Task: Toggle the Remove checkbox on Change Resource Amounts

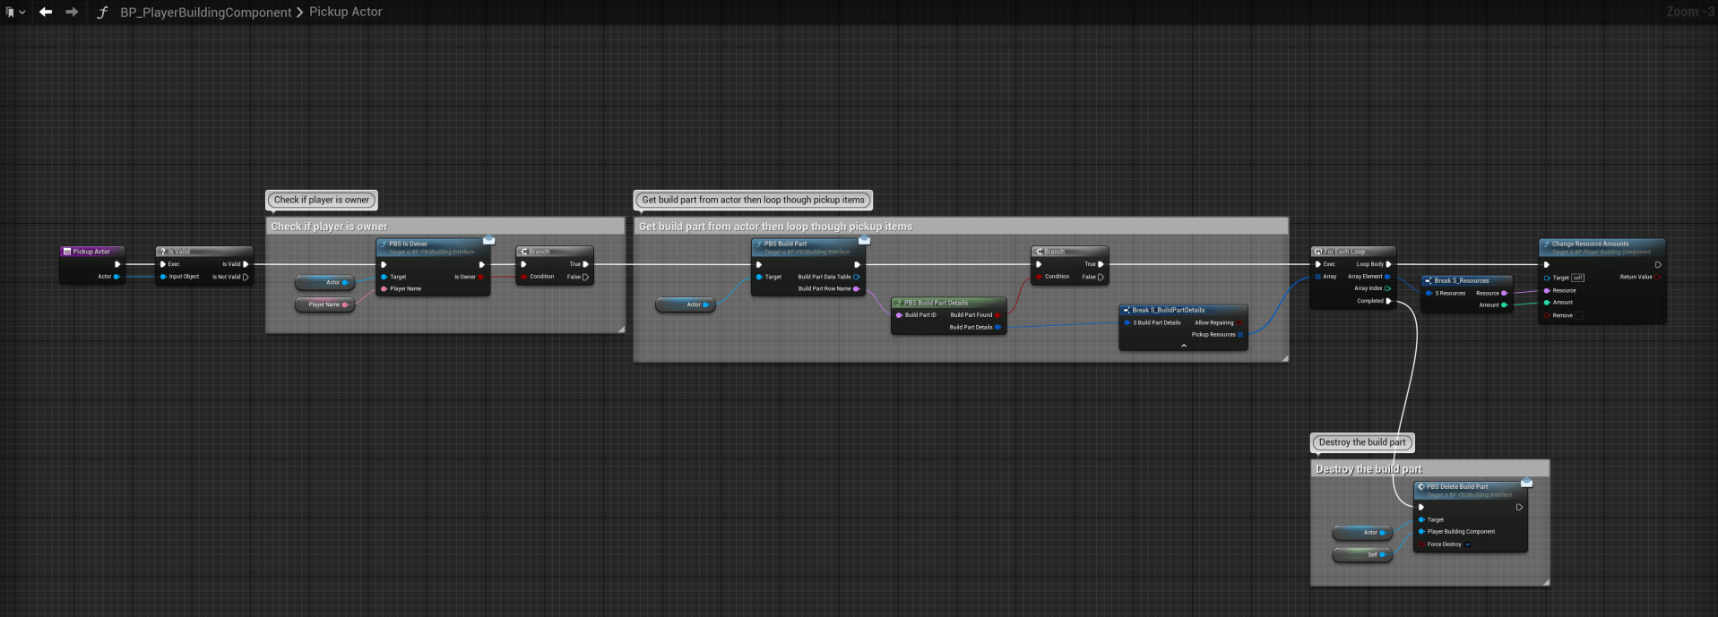Action: click(x=1581, y=315)
